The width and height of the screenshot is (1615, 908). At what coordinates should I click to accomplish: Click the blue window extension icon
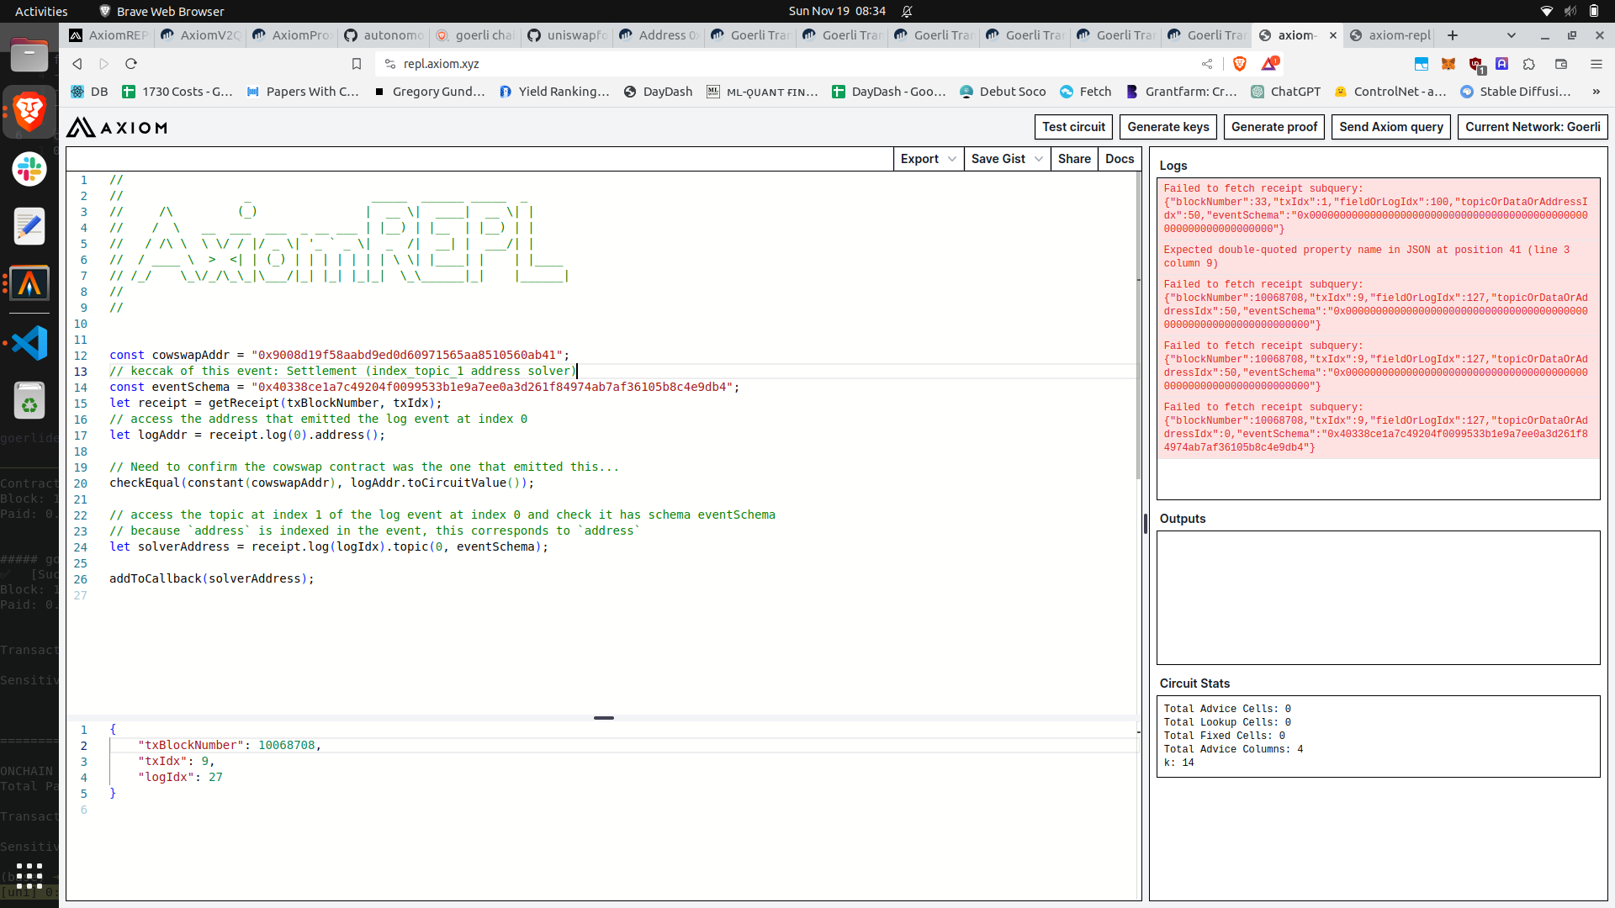point(1422,64)
